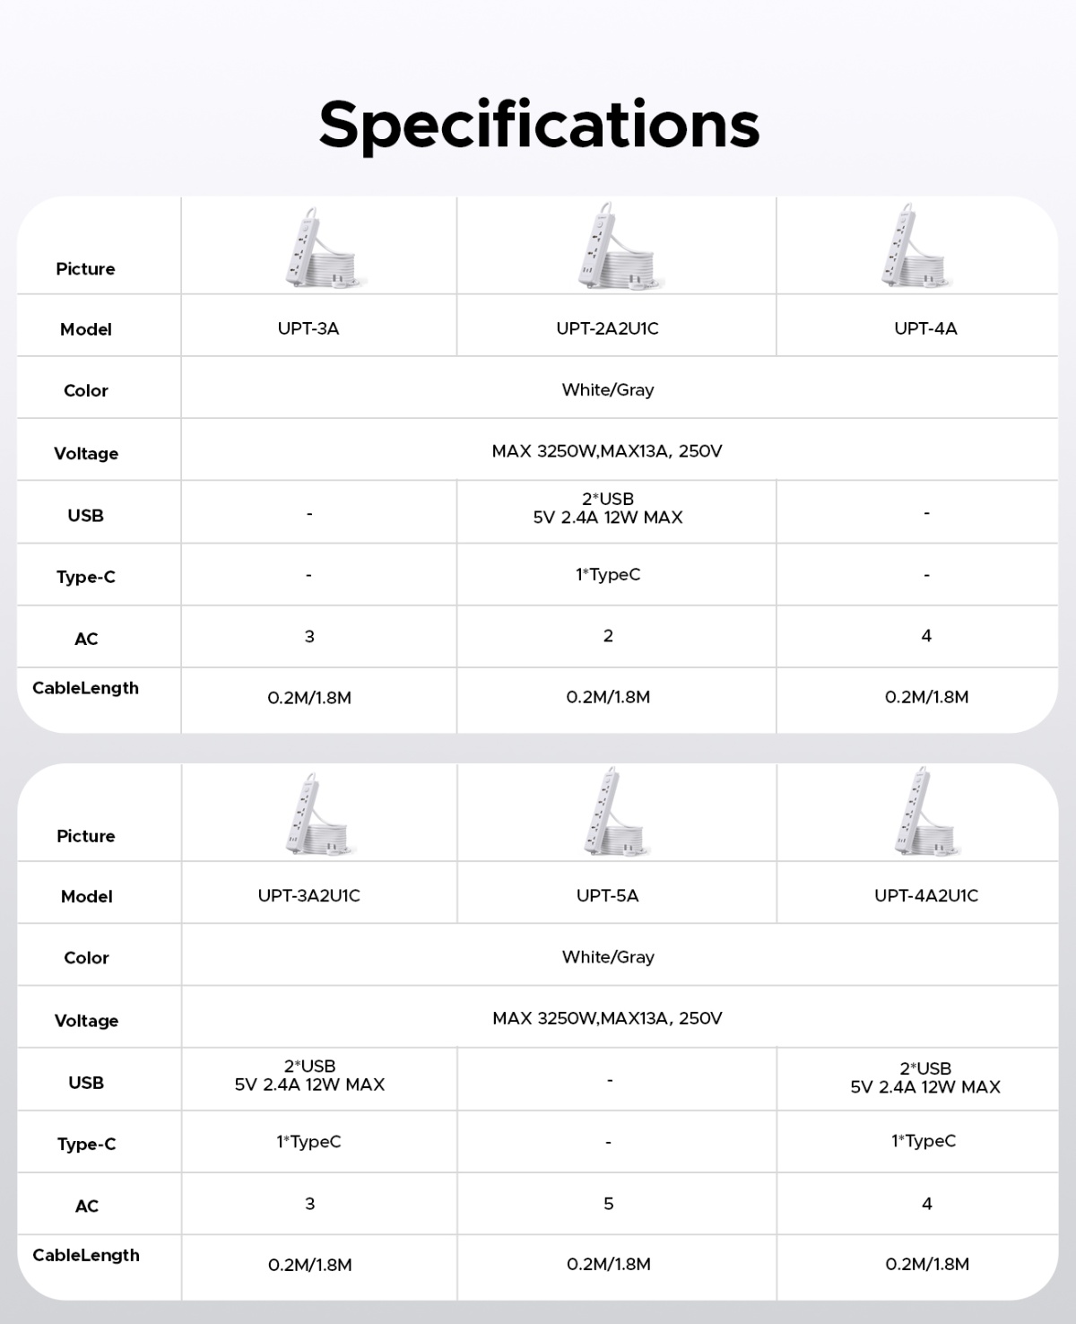Viewport: 1076px width, 1324px height.
Task: Click the AC outlet count for UPT-5A
Action: click(608, 1204)
